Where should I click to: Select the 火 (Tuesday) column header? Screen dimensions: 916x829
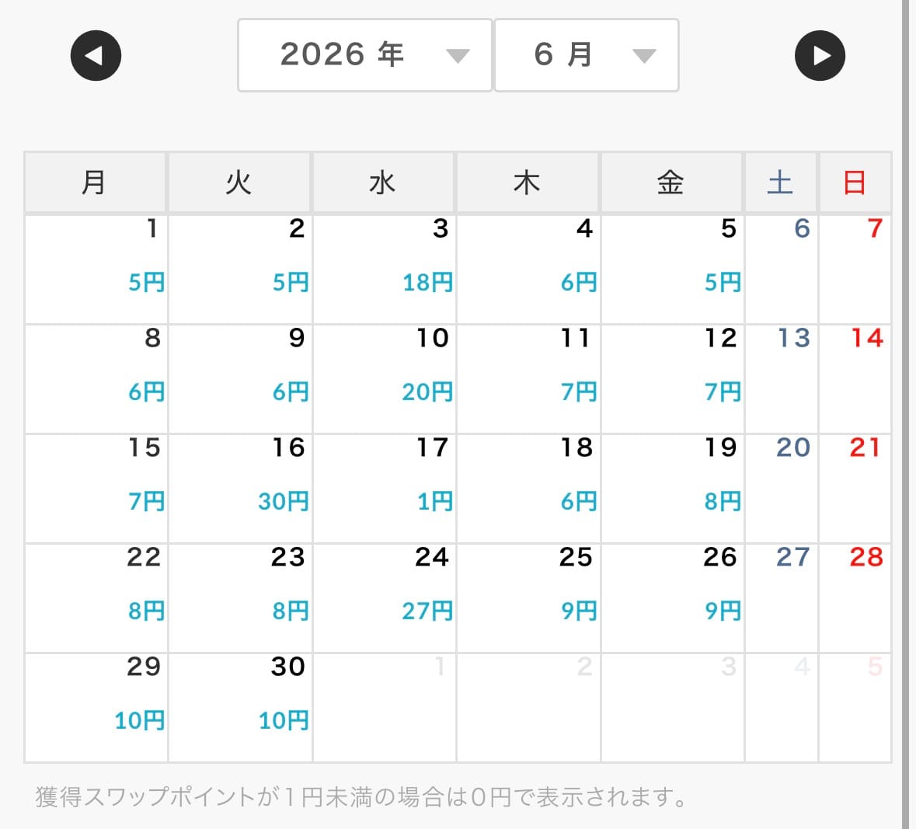tap(239, 183)
